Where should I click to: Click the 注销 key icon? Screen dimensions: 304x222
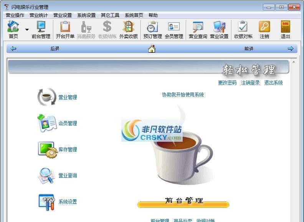pos(264,27)
